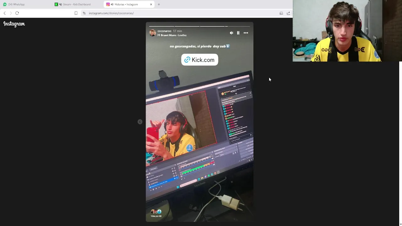Open Instagram home logo
Screen dimensions: 402x226
(x=14, y=24)
